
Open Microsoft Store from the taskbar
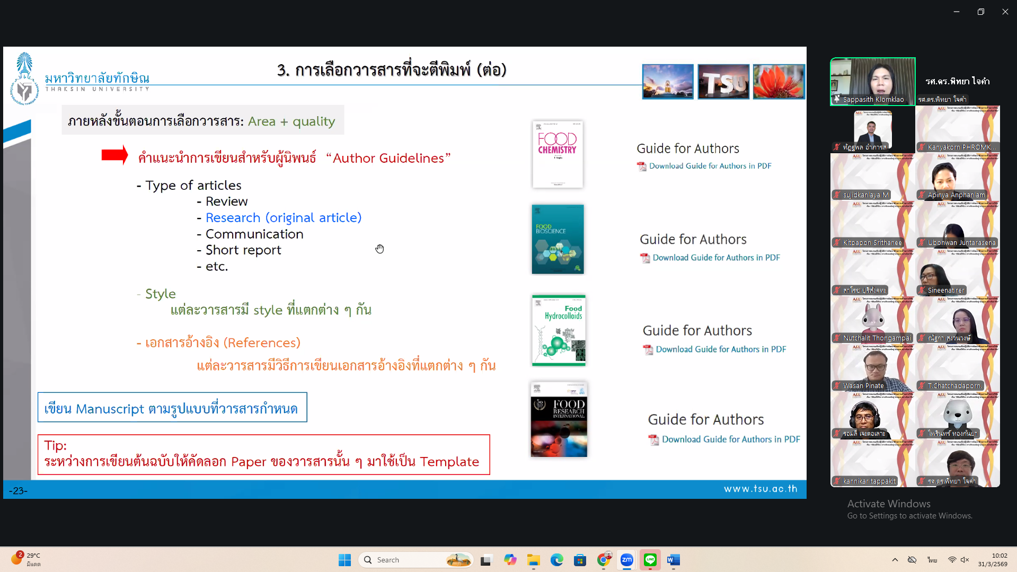[580, 560]
